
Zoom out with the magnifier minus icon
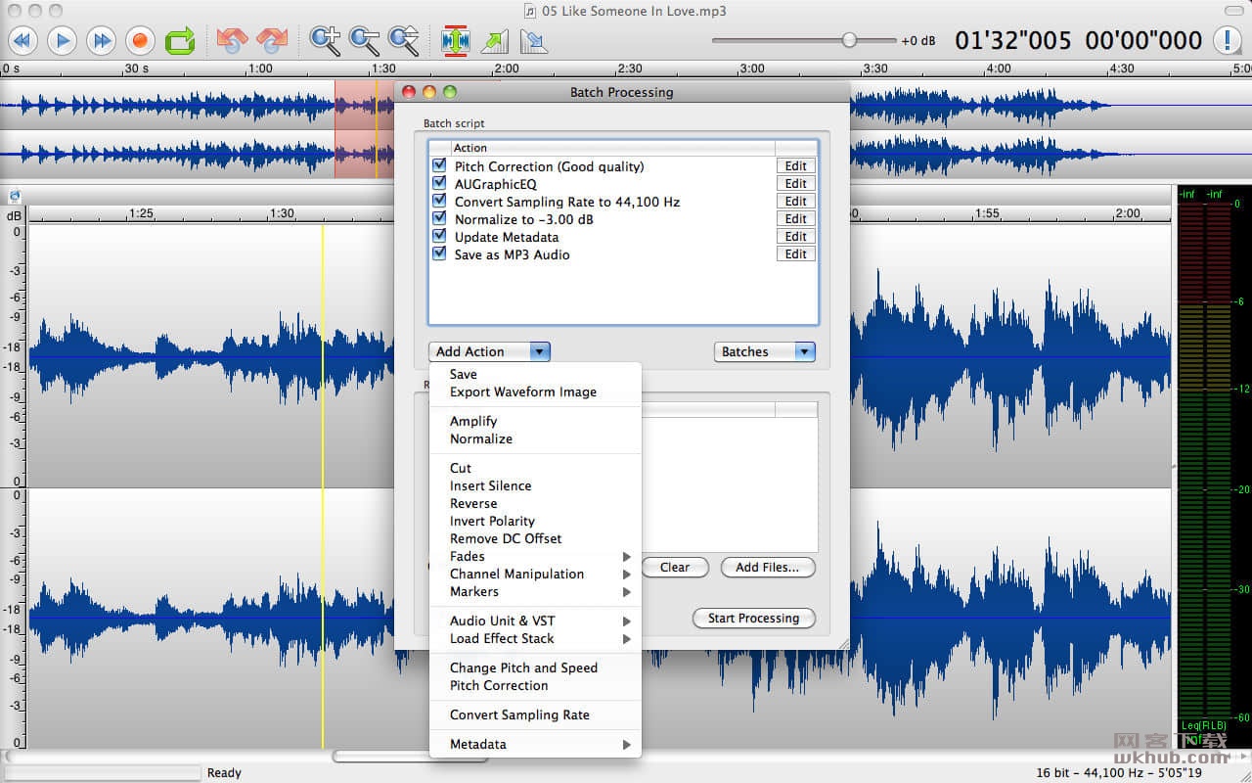pos(364,40)
